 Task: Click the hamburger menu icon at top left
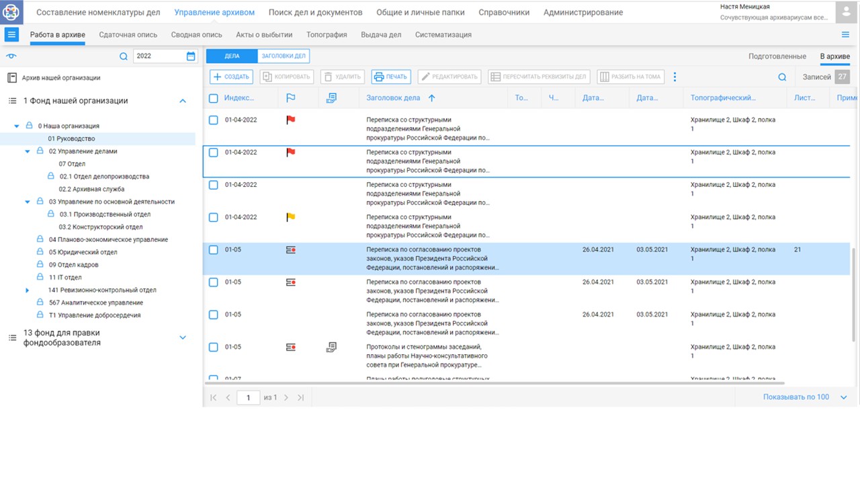(x=11, y=35)
